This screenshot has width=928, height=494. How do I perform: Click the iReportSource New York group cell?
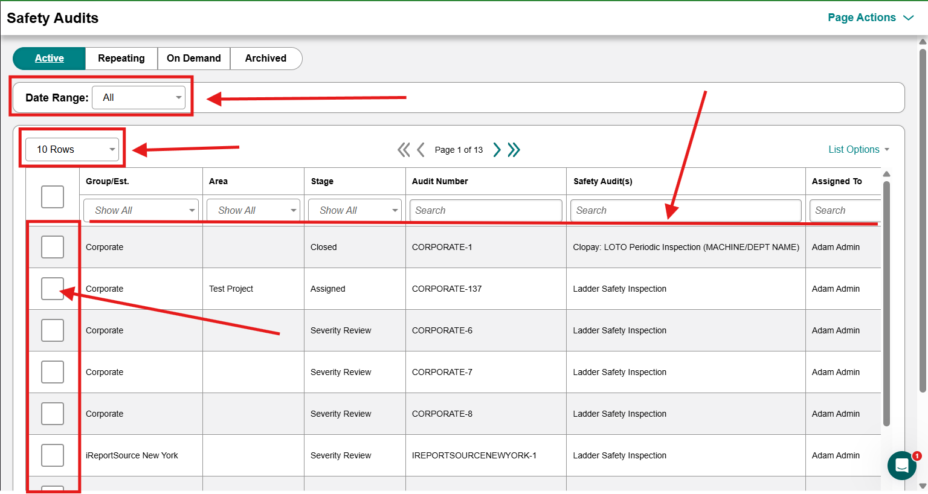[141, 455]
